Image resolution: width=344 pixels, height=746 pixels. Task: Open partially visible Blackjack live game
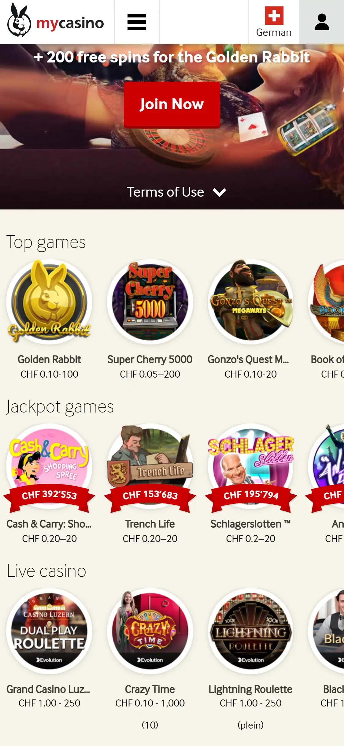[x=326, y=631]
